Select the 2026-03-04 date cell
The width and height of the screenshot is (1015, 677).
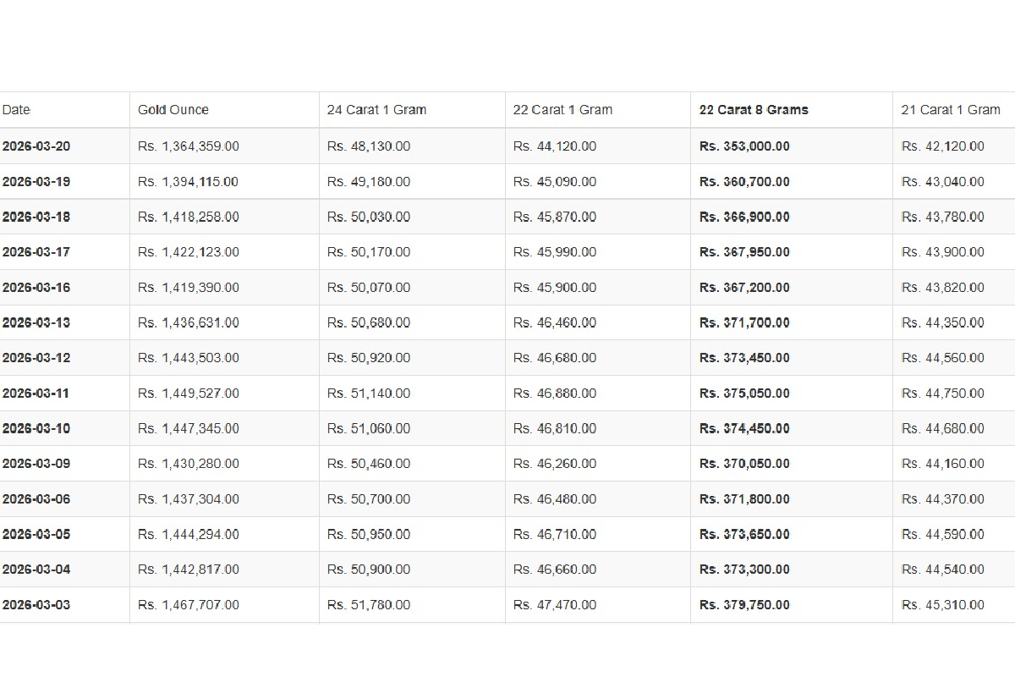click(x=36, y=570)
